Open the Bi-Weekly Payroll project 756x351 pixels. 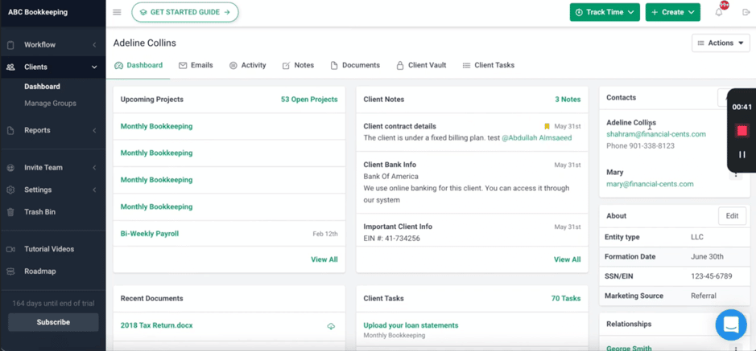[x=150, y=234]
